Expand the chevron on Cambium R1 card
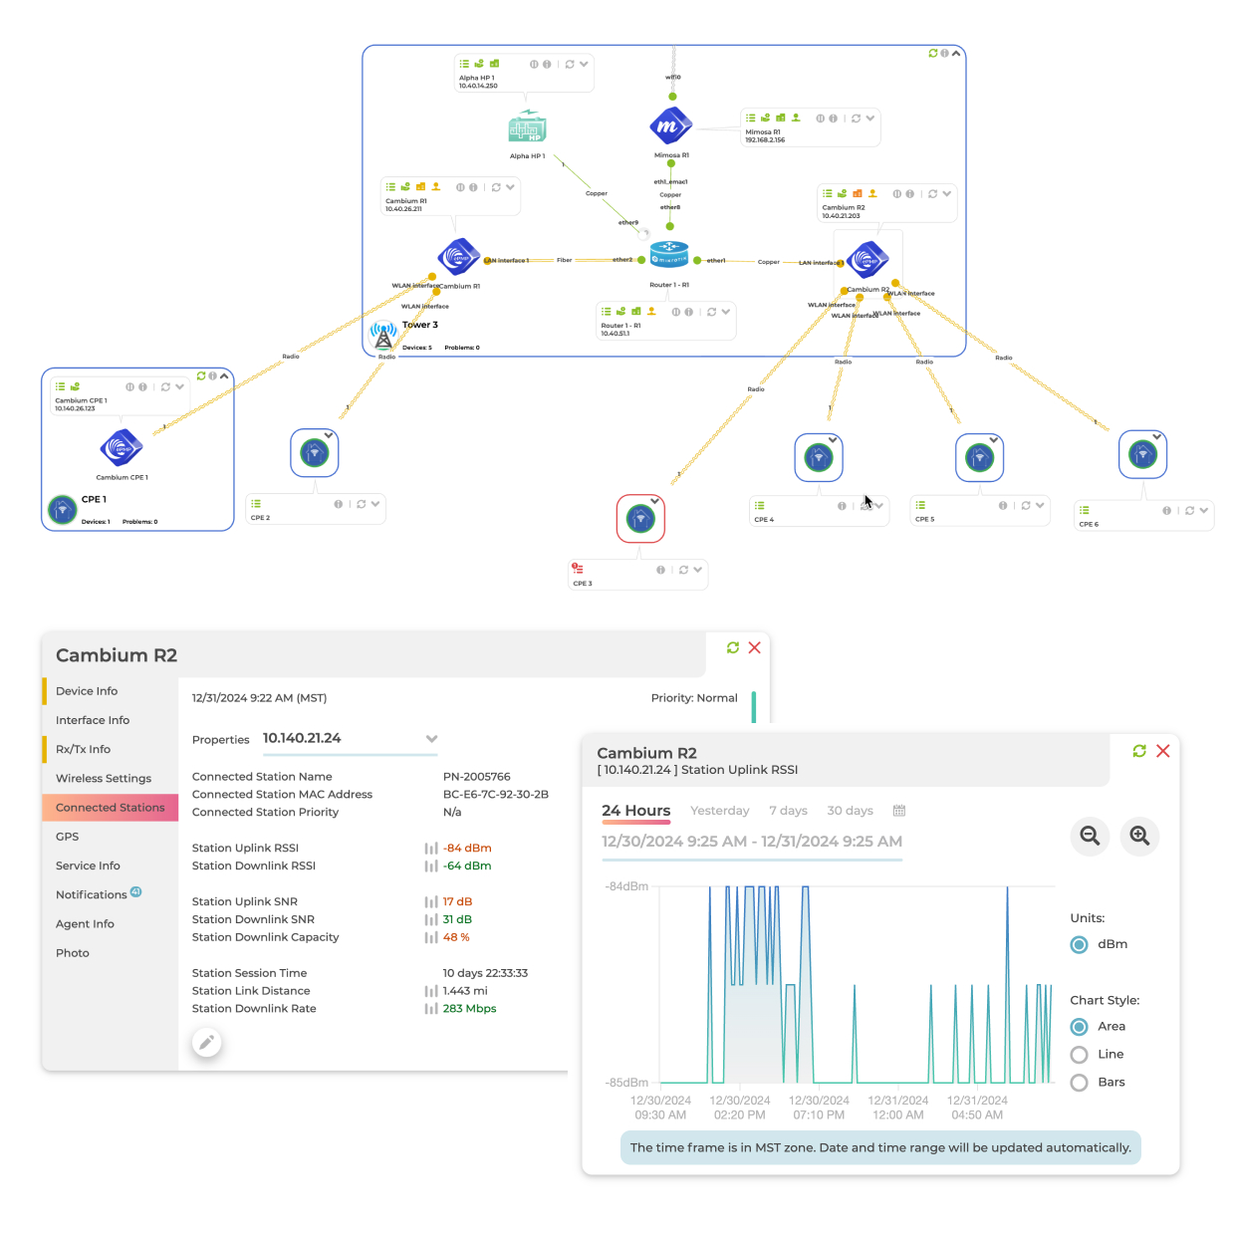This screenshot has height=1235, width=1235. coord(510,187)
